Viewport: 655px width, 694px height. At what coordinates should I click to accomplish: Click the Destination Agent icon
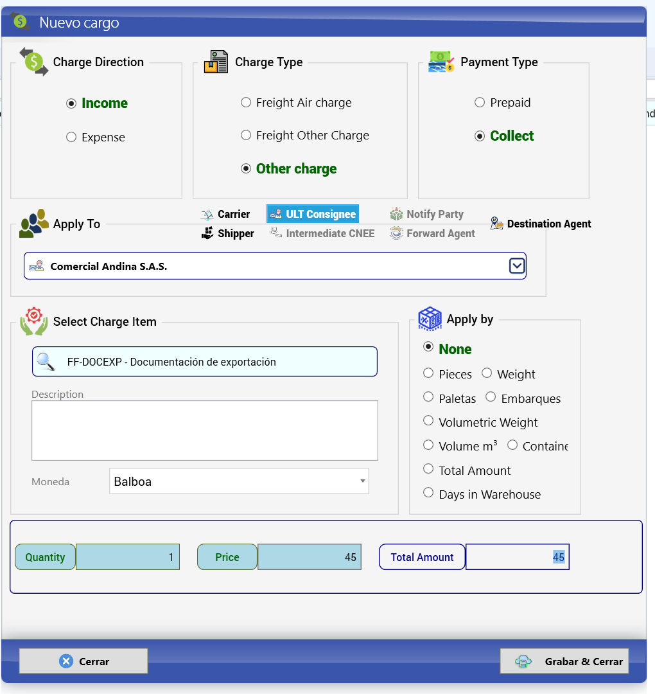496,224
